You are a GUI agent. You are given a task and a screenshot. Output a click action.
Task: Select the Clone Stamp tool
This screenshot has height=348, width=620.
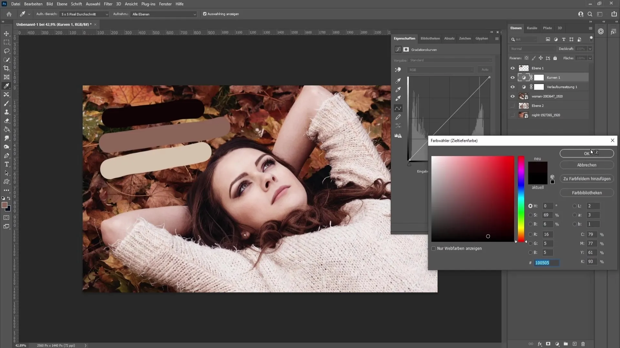(x=6, y=112)
